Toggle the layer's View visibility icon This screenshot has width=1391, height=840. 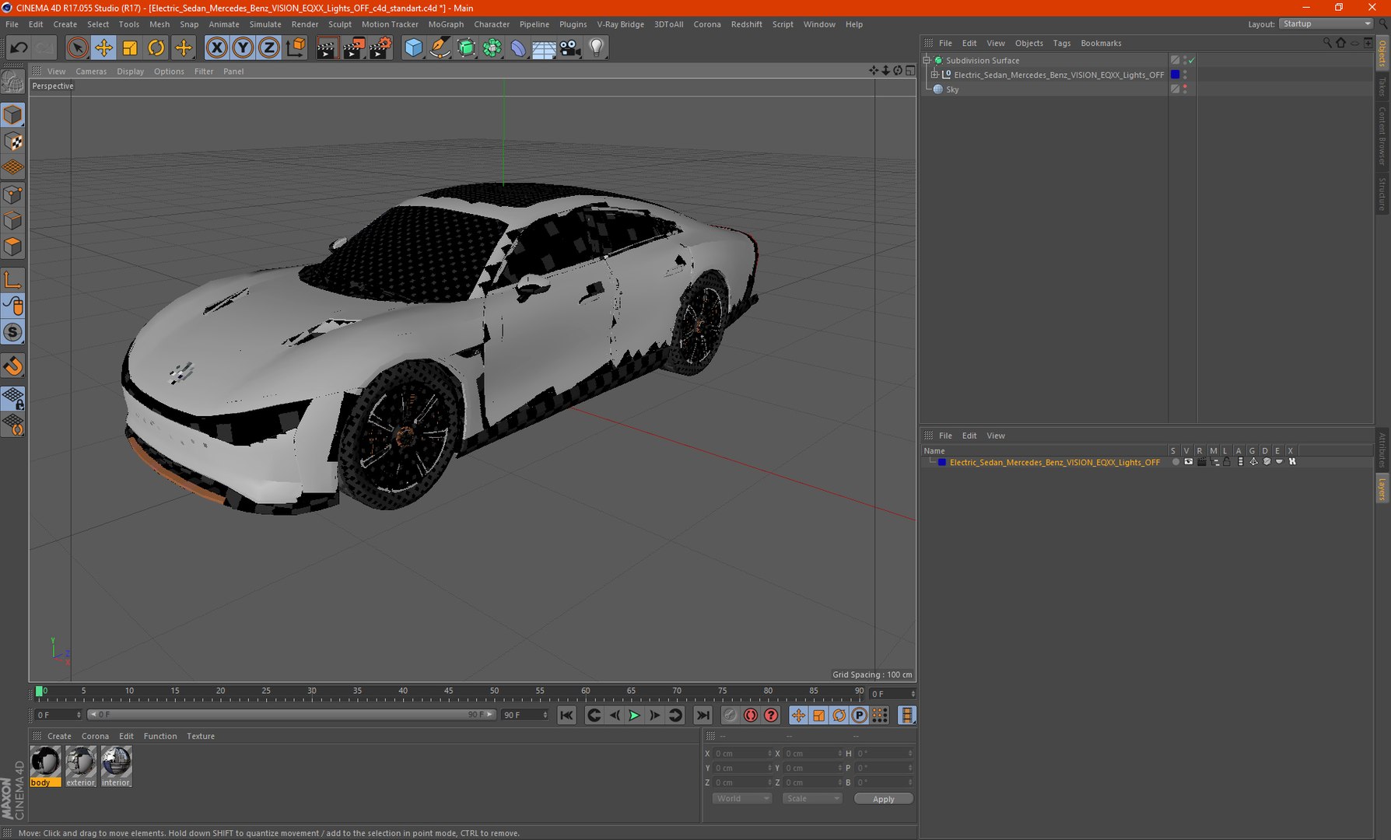(x=1188, y=462)
